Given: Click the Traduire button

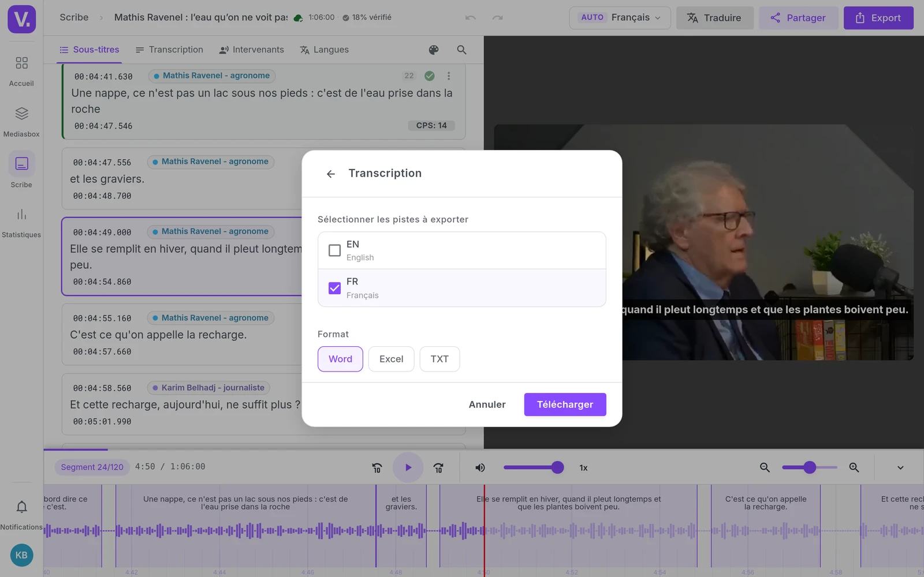Looking at the screenshot, I should click(x=714, y=18).
